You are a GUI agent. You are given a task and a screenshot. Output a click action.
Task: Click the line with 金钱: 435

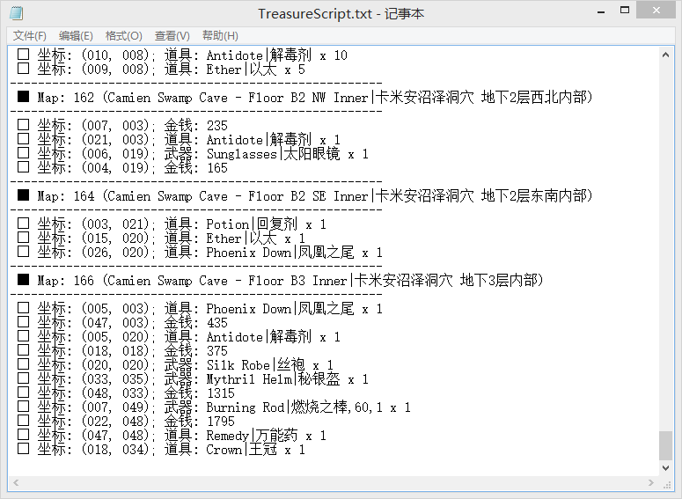tap(122, 322)
